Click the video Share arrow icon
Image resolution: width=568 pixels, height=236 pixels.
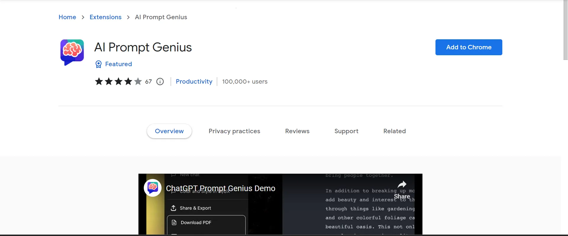point(402,185)
